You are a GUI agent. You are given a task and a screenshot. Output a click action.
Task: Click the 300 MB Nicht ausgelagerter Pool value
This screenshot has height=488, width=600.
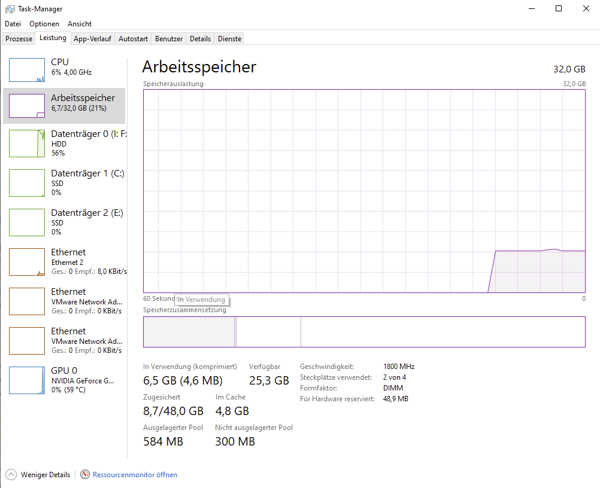(235, 442)
